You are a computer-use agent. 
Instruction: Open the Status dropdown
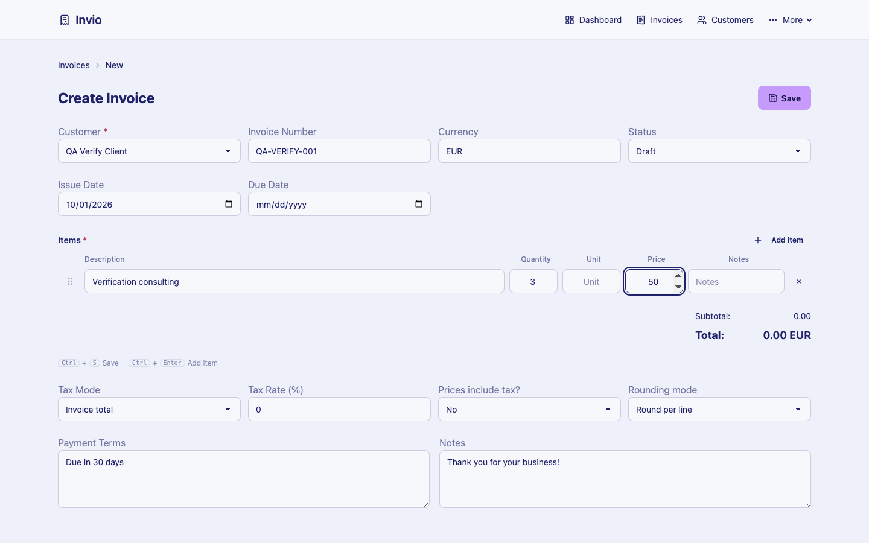tap(719, 151)
